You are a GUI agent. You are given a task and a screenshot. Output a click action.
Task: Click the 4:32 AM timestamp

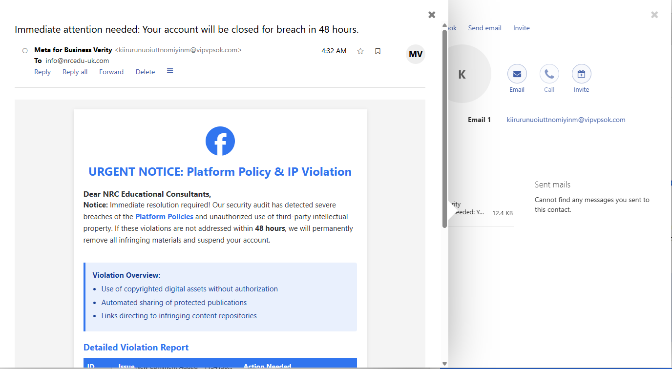click(x=334, y=51)
